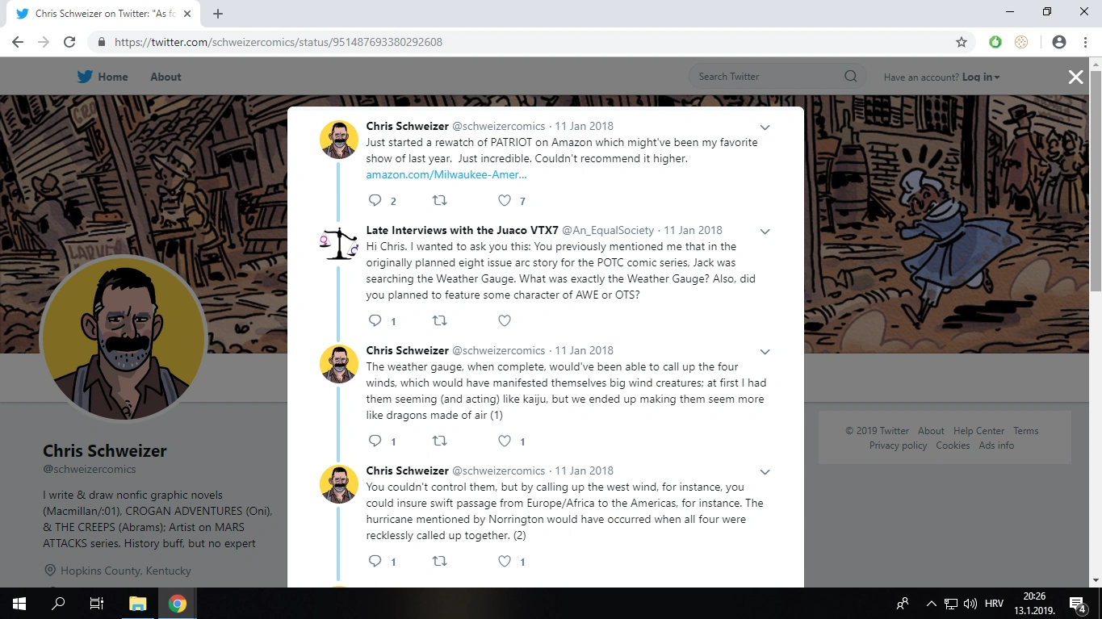The width and height of the screenshot is (1102, 619).
Task: Retweet the PATRIOT rewatch tweet
Action: 440,200
